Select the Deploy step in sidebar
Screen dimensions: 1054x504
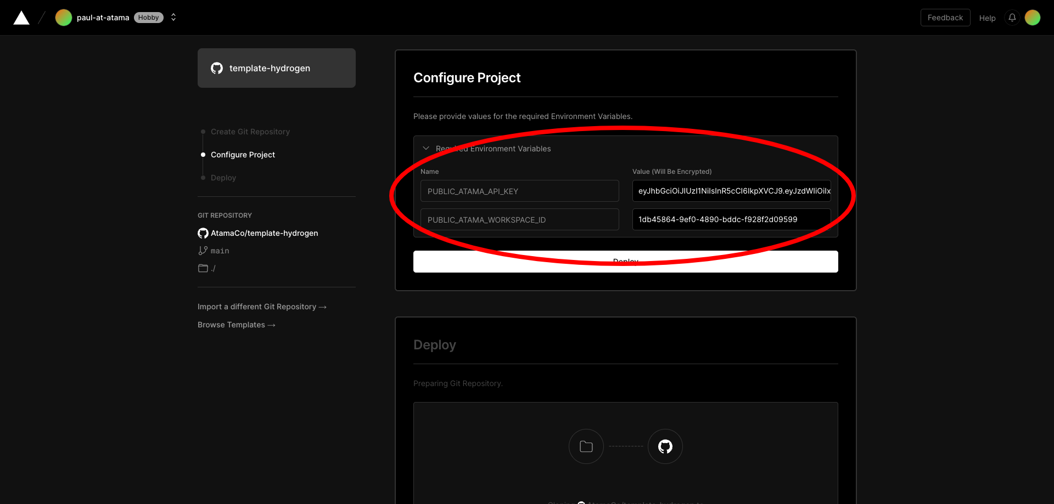coord(223,178)
